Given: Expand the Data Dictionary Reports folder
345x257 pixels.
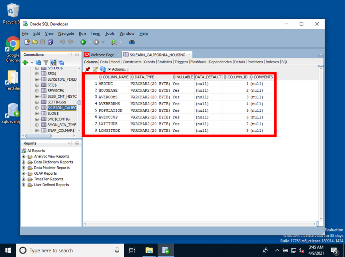Looking at the screenshot, I should click(x=24, y=162).
